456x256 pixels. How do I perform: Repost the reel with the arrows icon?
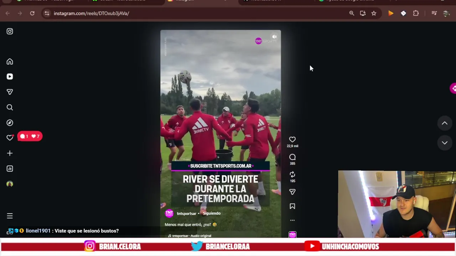[292, 175]
